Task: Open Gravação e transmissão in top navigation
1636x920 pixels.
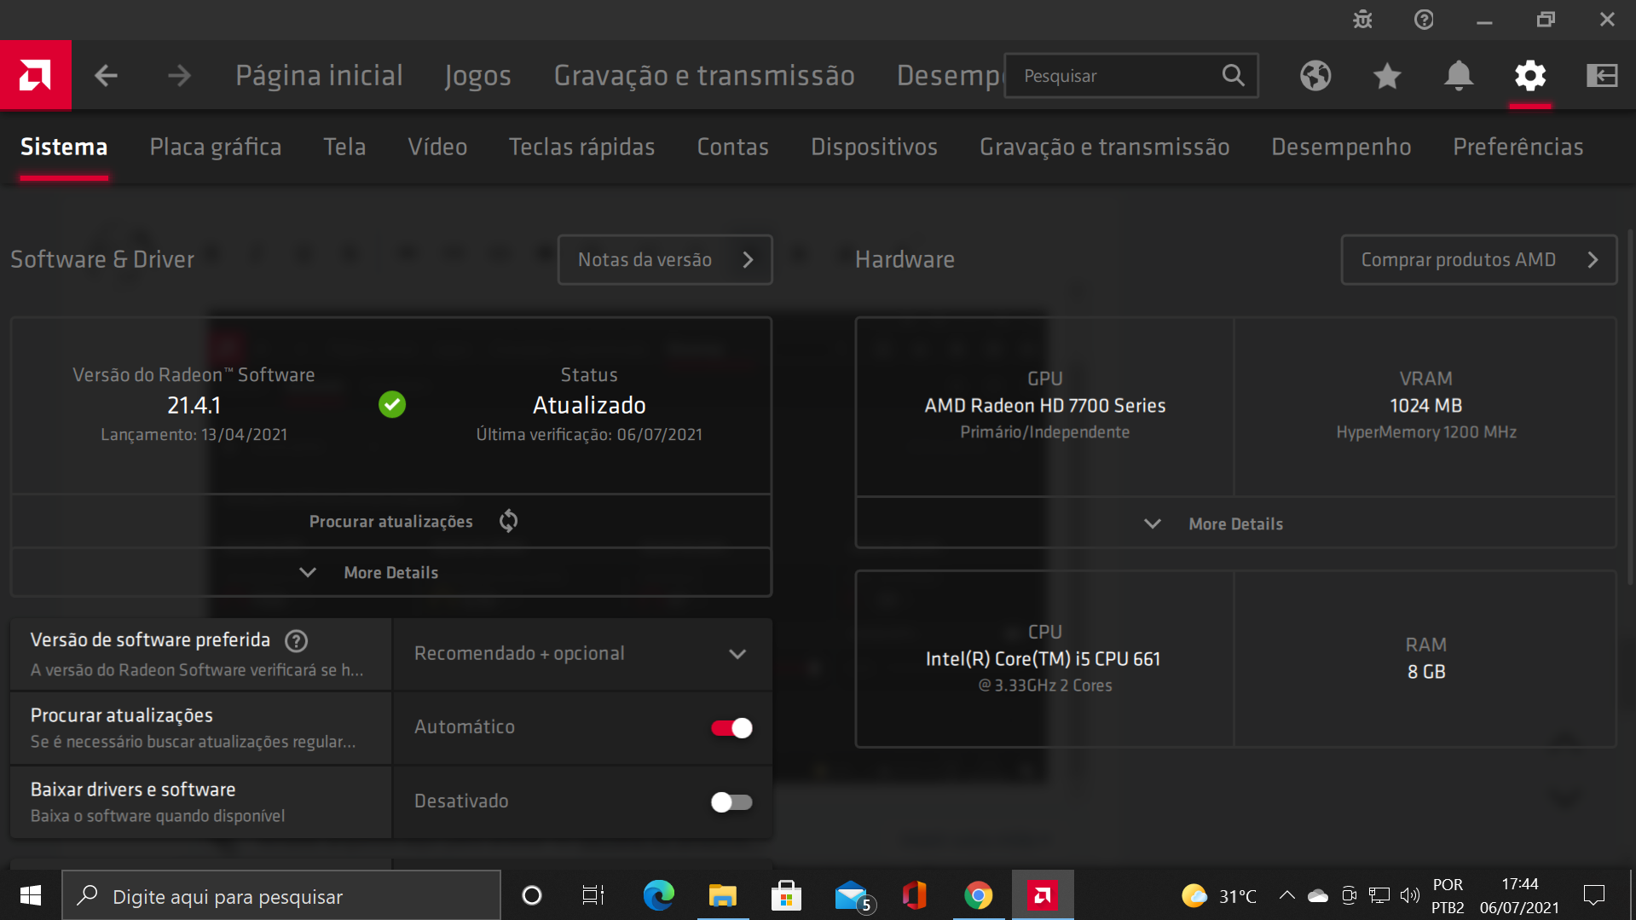Action: pos(704,76)
